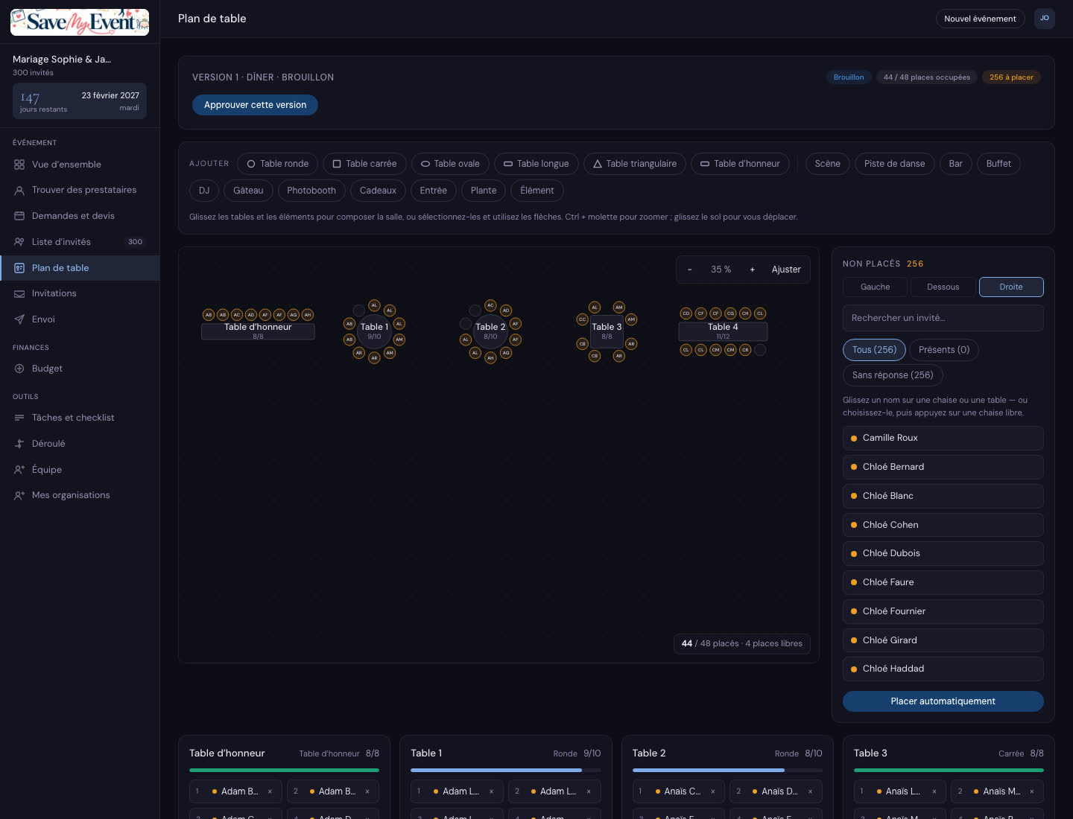
Task: Open Tâches et checklist
Action: [x=80, y=418]
